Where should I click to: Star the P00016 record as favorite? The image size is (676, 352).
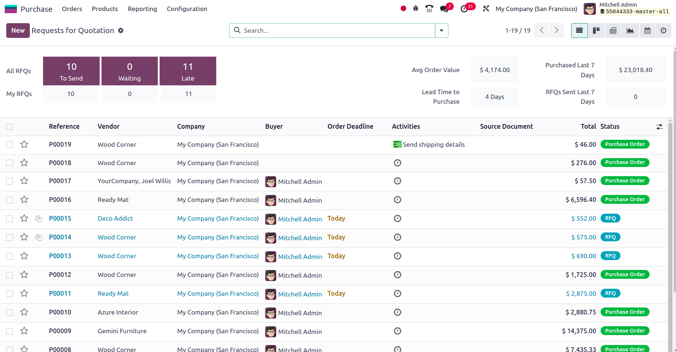[x=24, y=200]
